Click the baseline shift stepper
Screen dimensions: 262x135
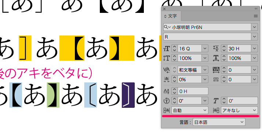(175, 91)
